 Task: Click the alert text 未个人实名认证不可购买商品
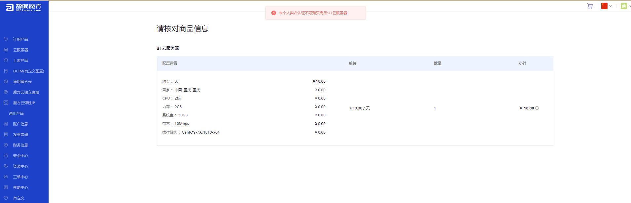tap(313, 13)
